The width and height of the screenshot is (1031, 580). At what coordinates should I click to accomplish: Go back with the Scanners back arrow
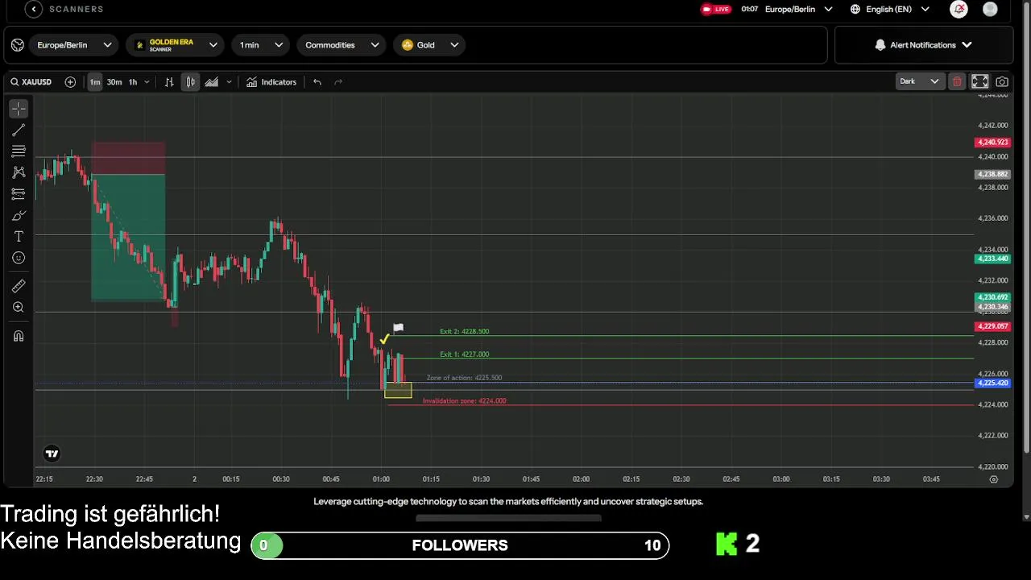tap(34, 10)
